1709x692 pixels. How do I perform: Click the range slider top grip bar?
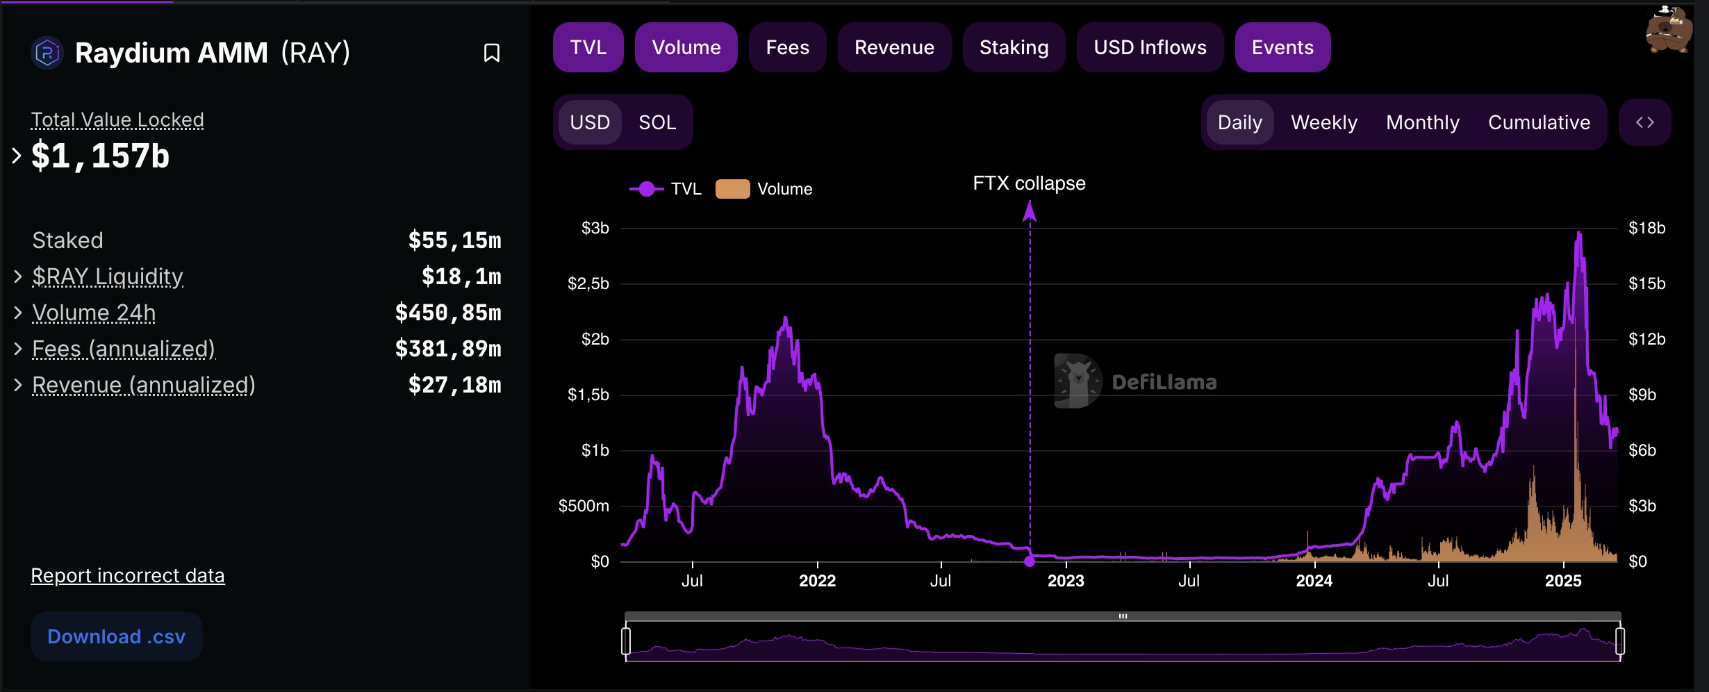[x=1123, y=616]
